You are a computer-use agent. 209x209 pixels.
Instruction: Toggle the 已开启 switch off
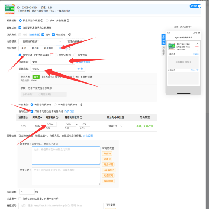tap(195, 6)
